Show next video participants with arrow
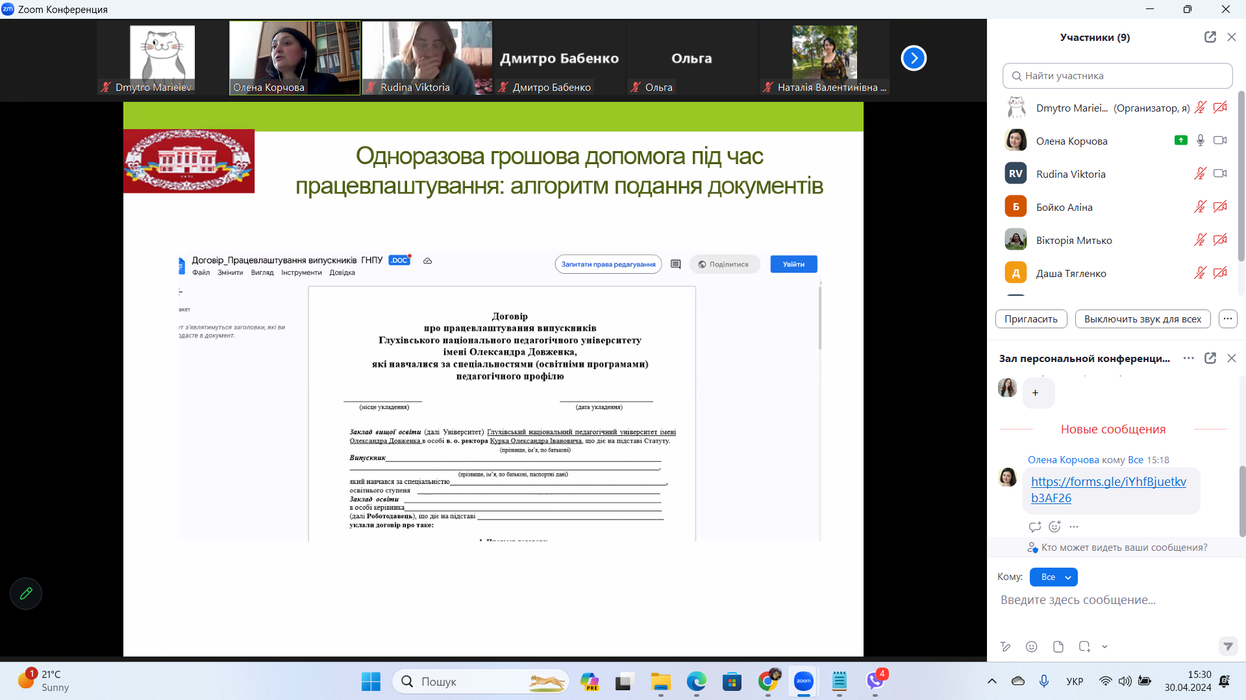 tap(914, 58)
